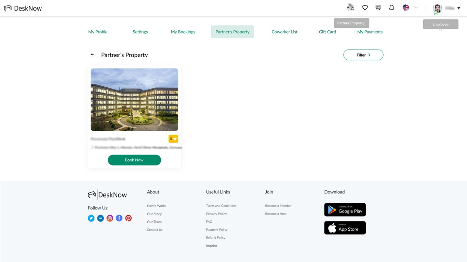This screenshot has height=262, width=467.
Task: Open the user account dropdown arrow
Action: [459, 8]
